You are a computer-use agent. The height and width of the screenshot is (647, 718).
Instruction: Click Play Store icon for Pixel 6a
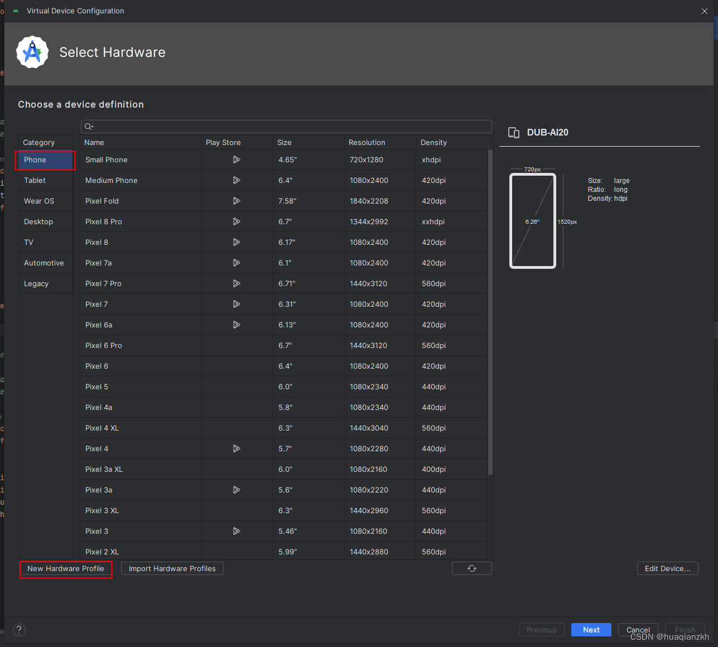[237, 325]
